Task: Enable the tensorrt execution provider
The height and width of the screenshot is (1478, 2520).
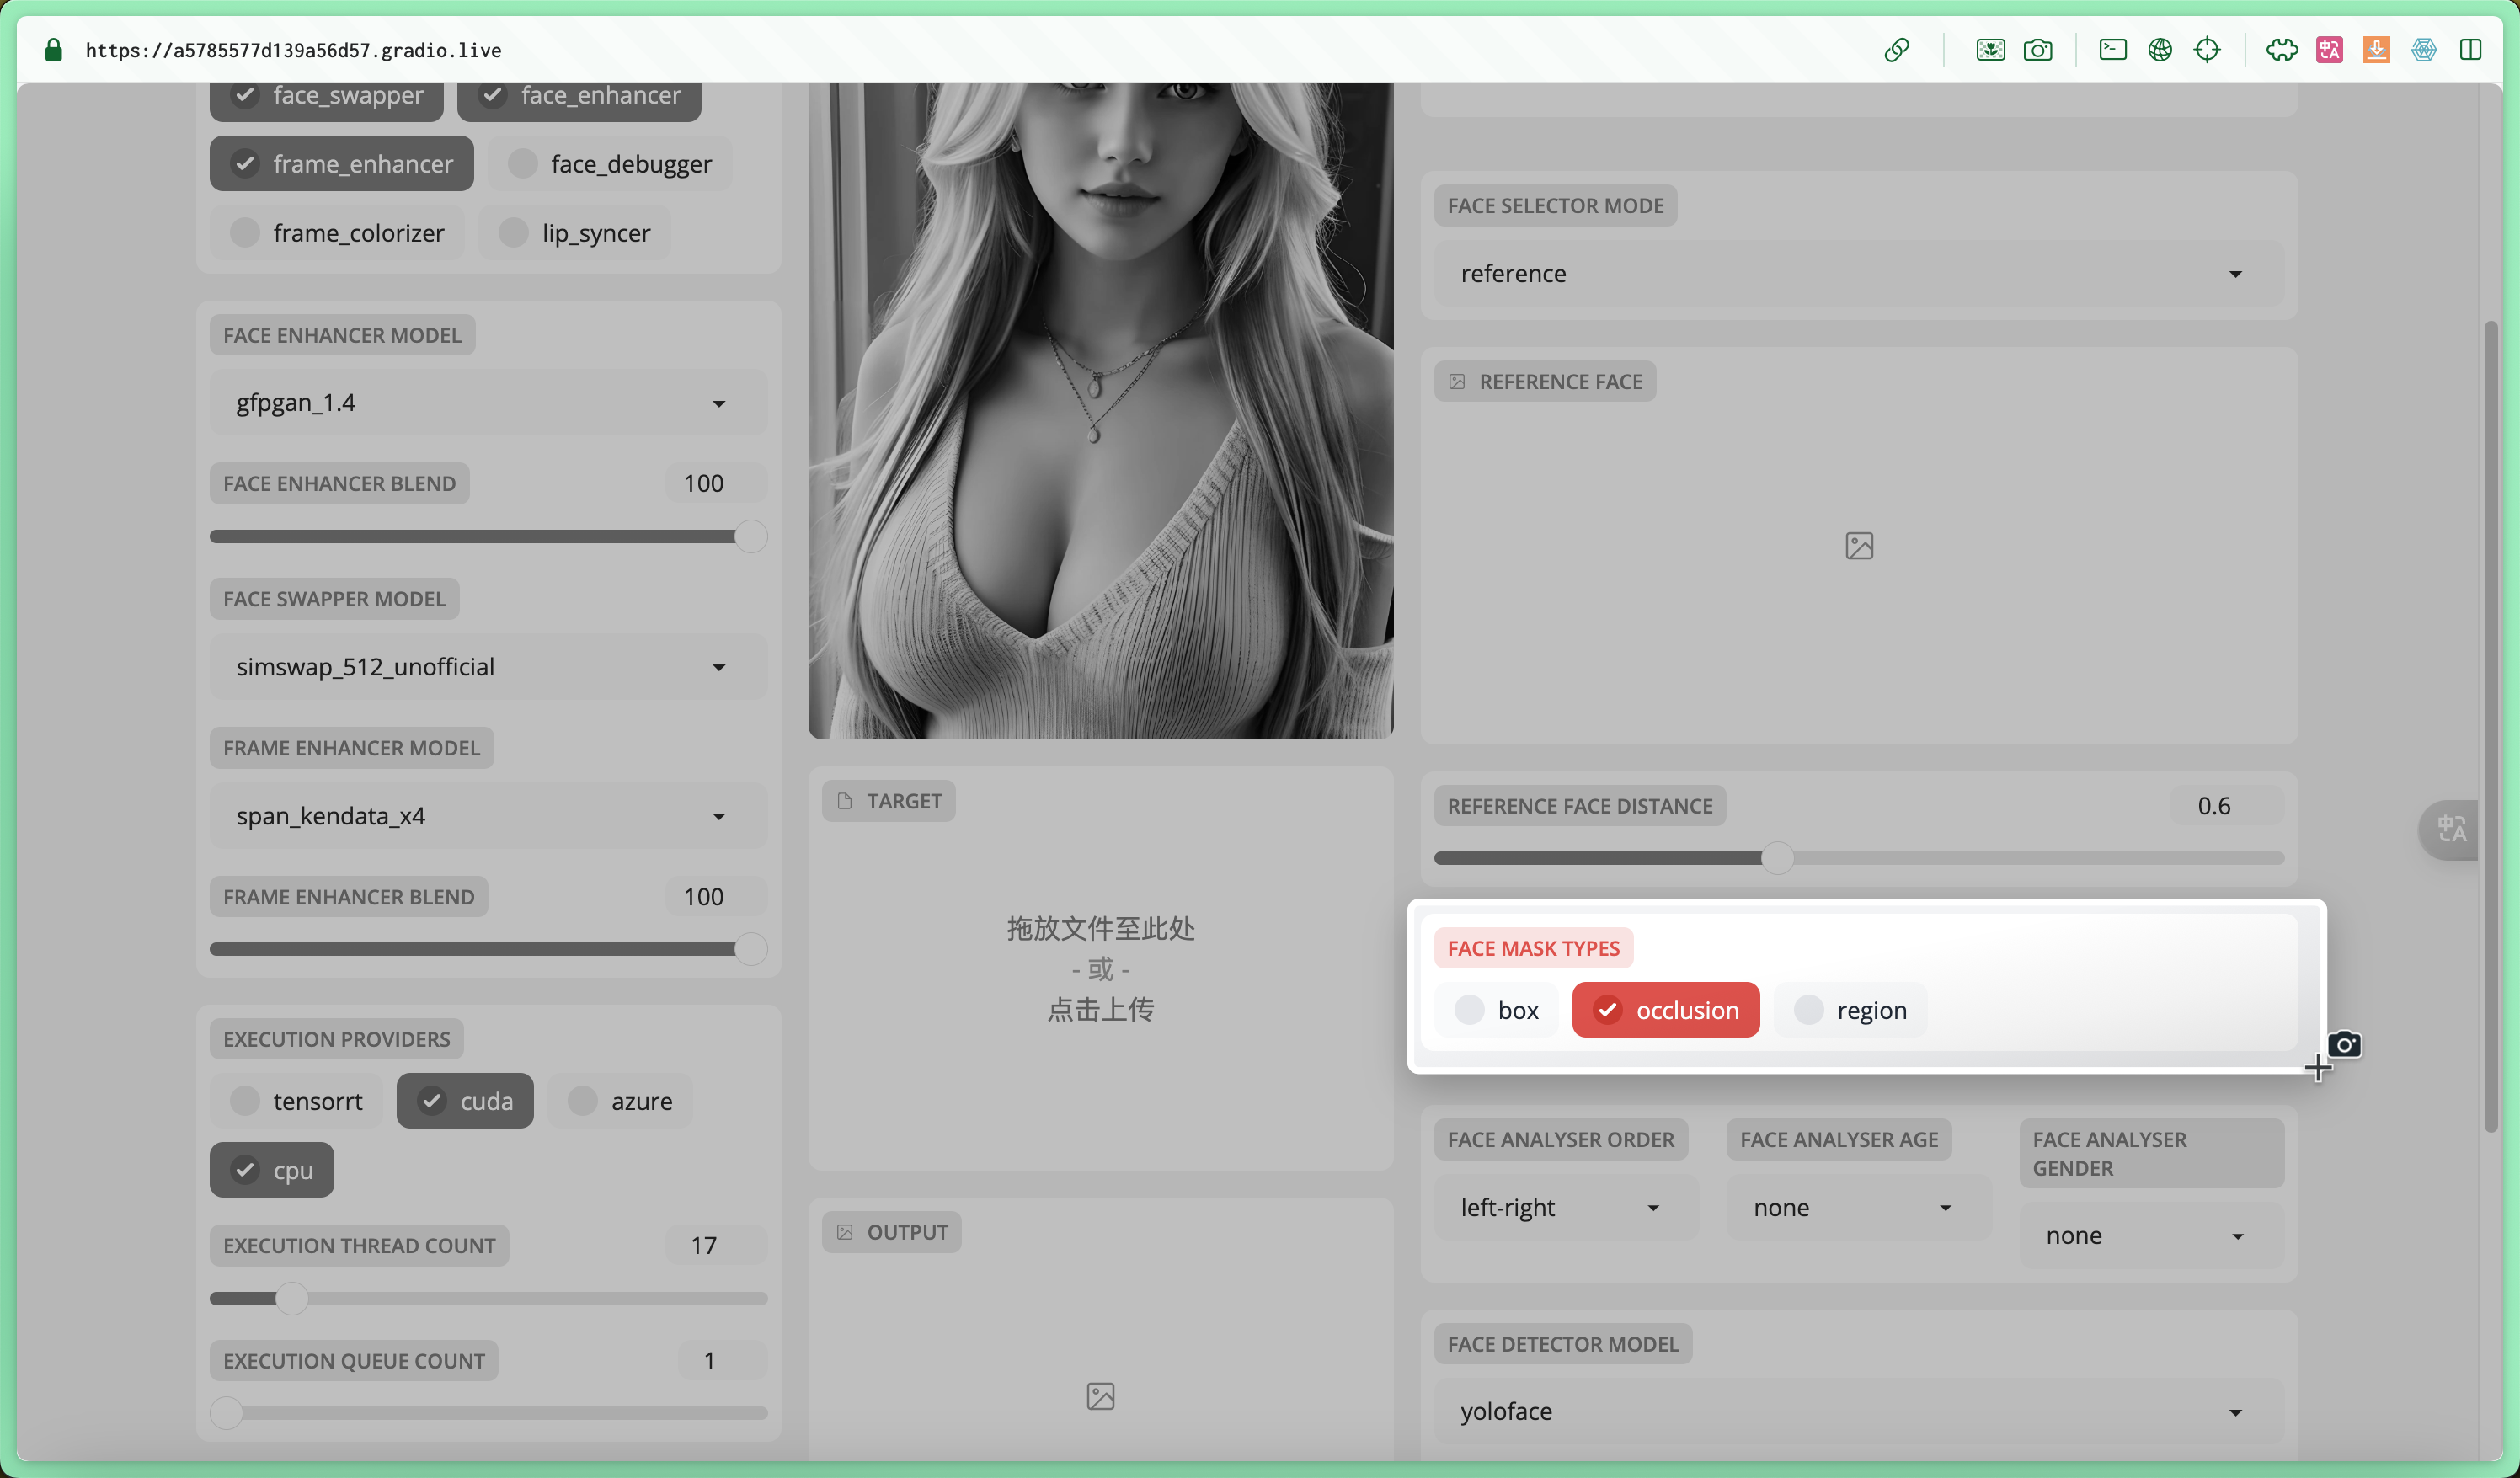Action: click(x=296, y=1101)
